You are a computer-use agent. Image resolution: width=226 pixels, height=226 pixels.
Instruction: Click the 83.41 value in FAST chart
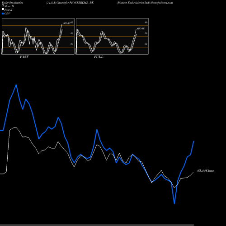click(67, 23)
